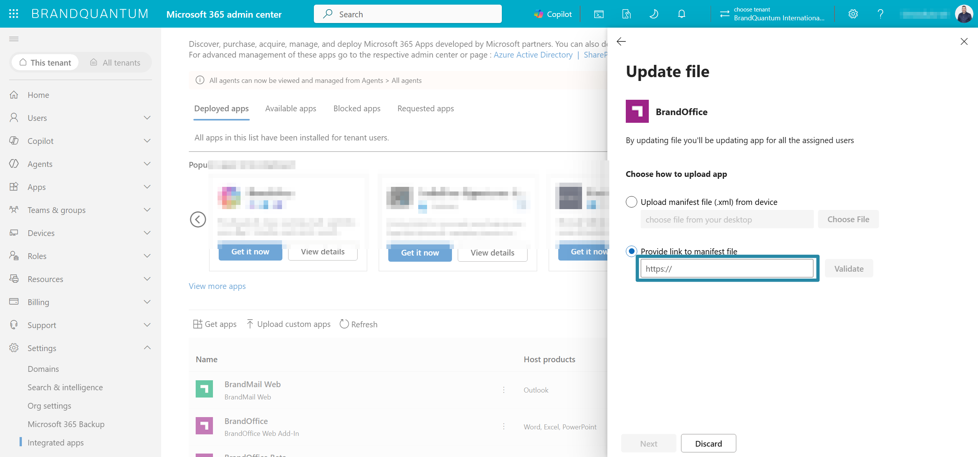Open the notifications bell

click(x=681, y=14)
